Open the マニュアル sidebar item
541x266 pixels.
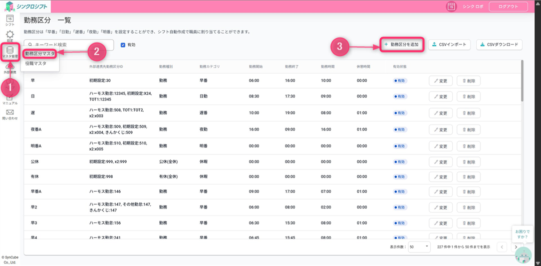(x=10, y=98)
